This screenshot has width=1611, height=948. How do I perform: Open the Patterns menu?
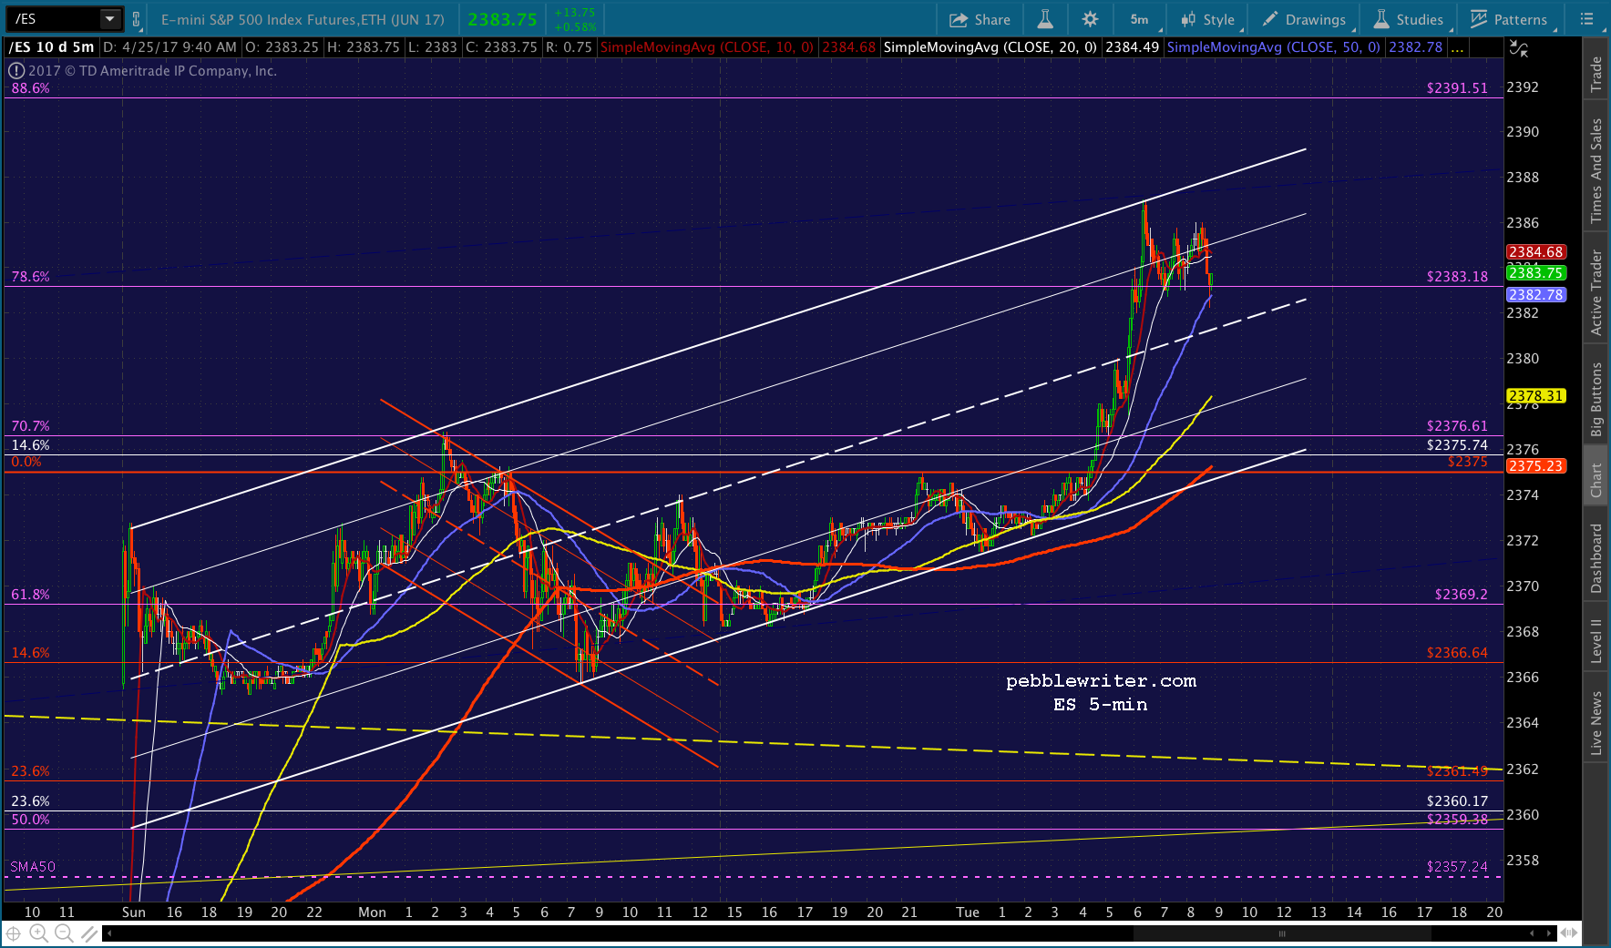click(1509, 19)
